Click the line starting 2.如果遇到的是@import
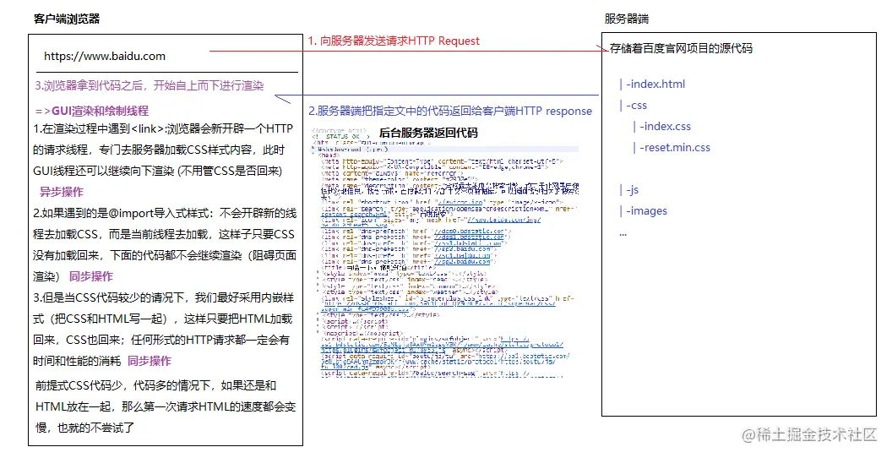 (x=165, y=213)
